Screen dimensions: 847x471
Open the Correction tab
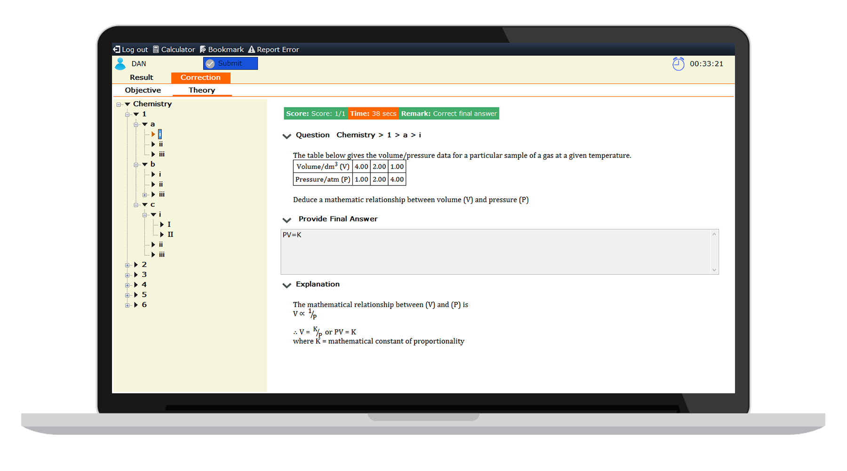pos(200,77)
